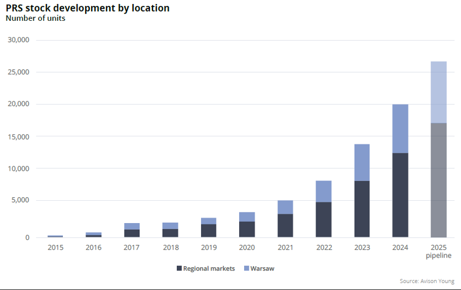
Task: Select the 2024 Warsaw bar segment
Action: coord(400,129)
